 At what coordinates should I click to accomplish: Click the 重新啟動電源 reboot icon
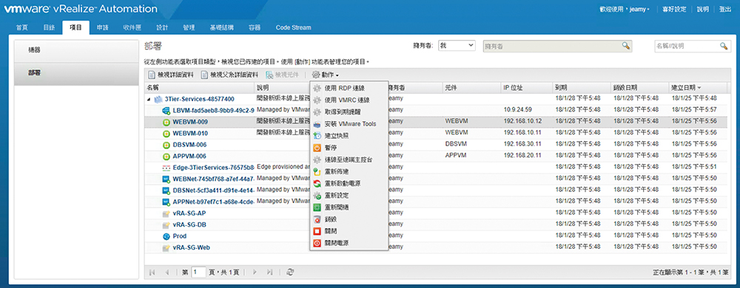[x=317, y=184]
